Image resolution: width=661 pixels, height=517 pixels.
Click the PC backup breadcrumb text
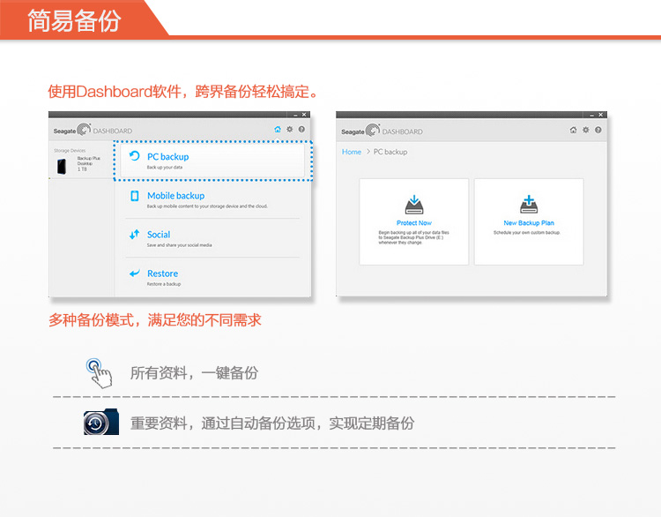click(390, 152)
